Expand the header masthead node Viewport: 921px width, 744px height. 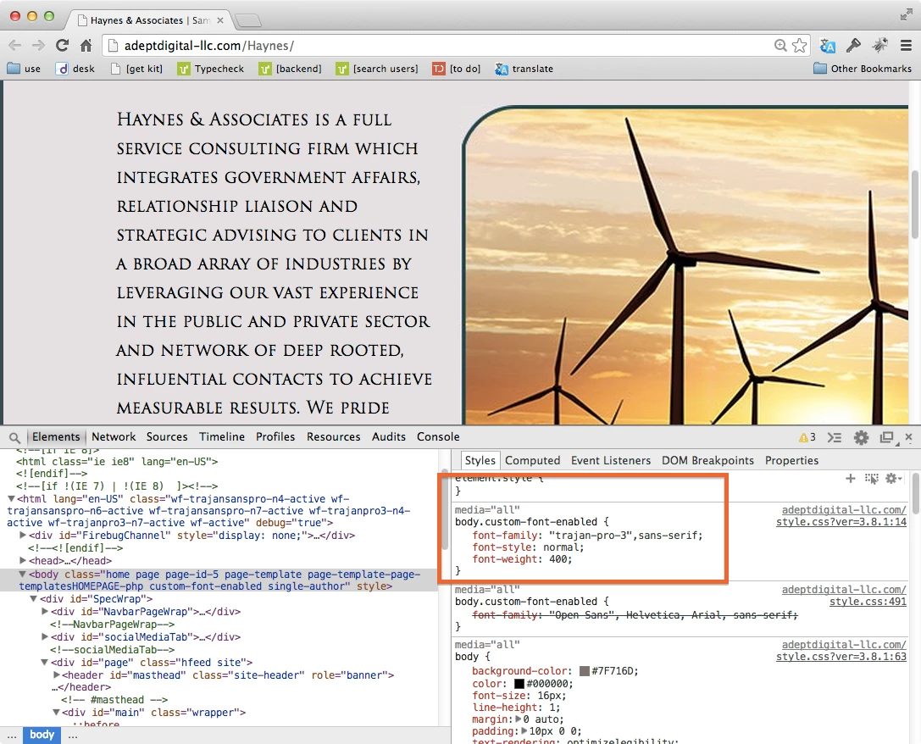coord(57,675)
